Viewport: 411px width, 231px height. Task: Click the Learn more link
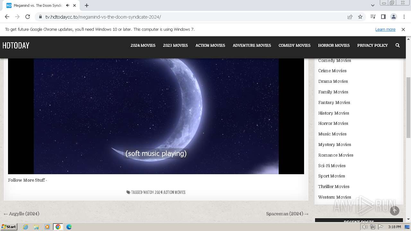(385, 29)
